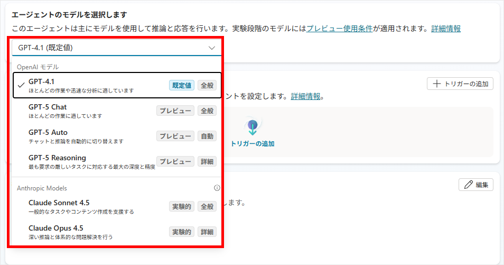Screen dimensions: 504x265
Task: Click the トリガーの追加 label under the icon
Action: [253, 144]
